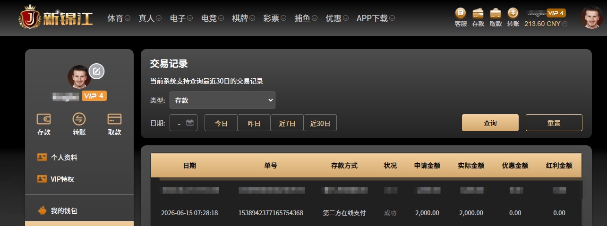Expand the 优惠 navigation menu
This screenshot has height=226, width=607.
coord(337,18)
